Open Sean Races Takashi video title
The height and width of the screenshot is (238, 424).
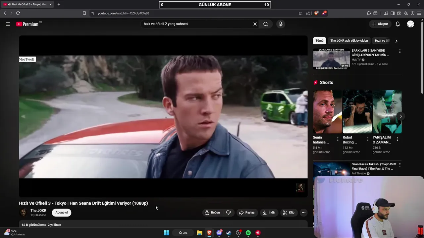(x=374, y=166)
